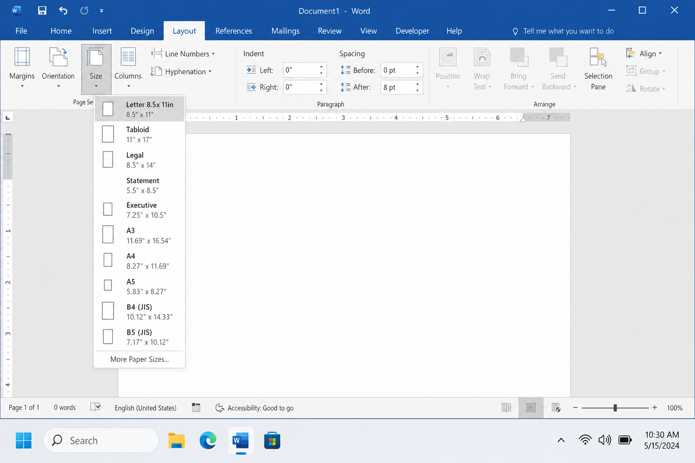Choose B5 (JIS) paper size

(x=139, y=337)
